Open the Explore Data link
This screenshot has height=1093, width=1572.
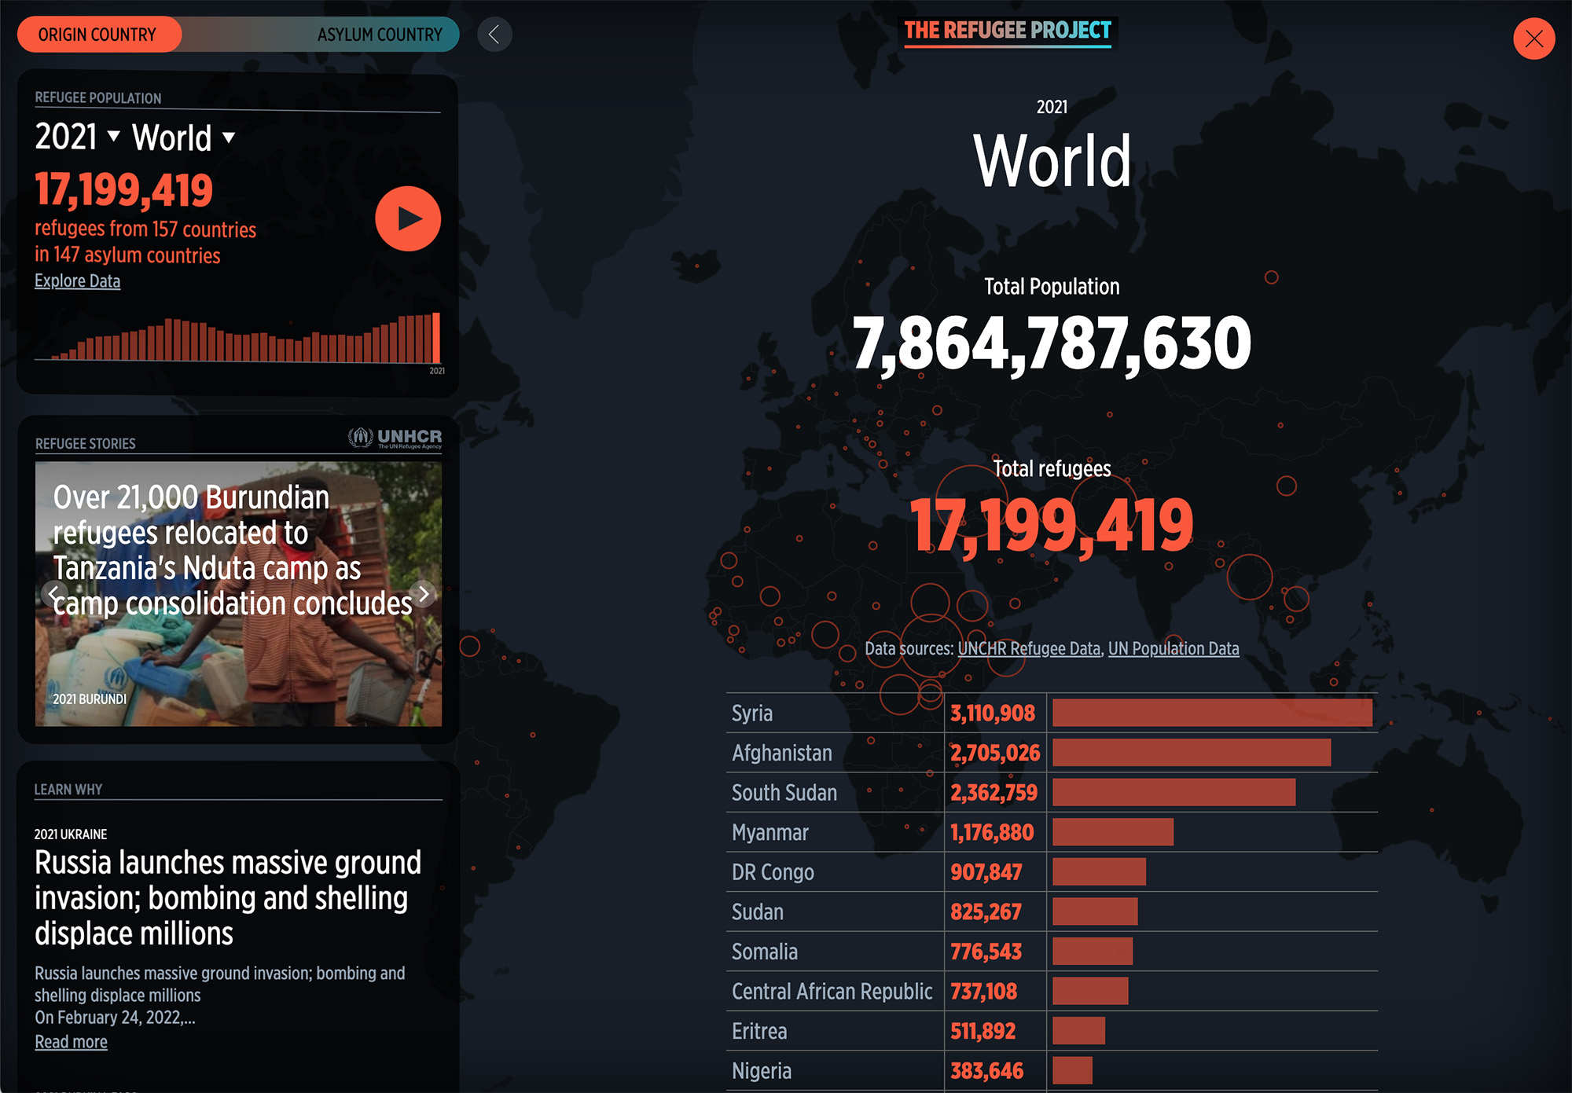[77, 281]
